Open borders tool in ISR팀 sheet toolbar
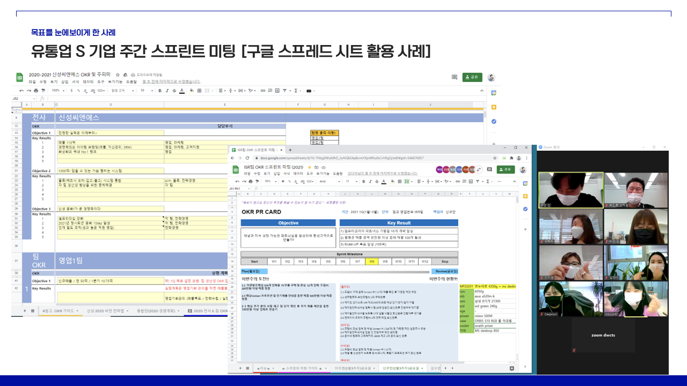Image resolution: width=687 pixels, height=386 pixels. point(399,181)
